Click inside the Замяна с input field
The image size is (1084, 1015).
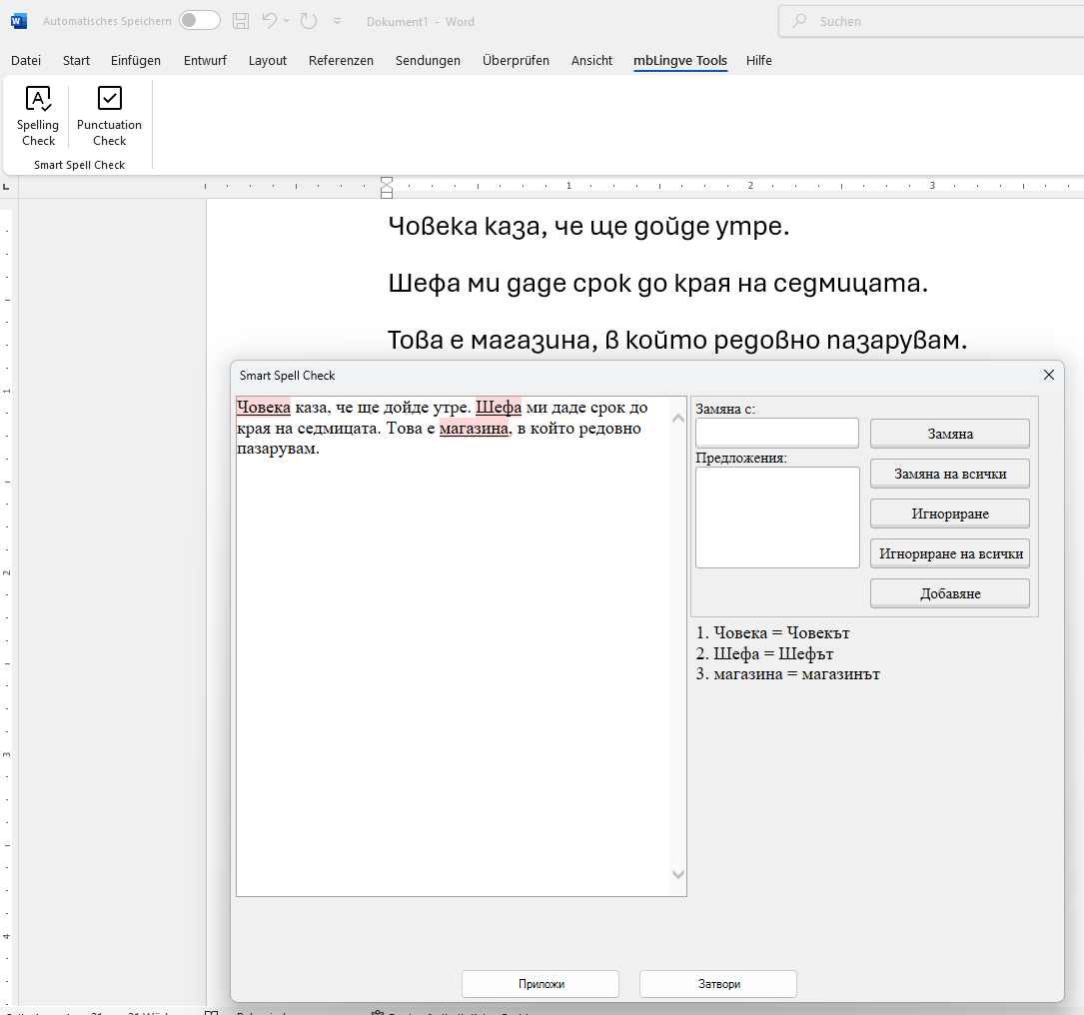click(776, 433)
